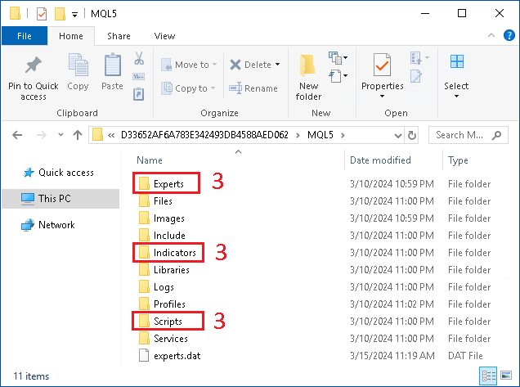Click New folder icon in title bar

coord(60,14)
